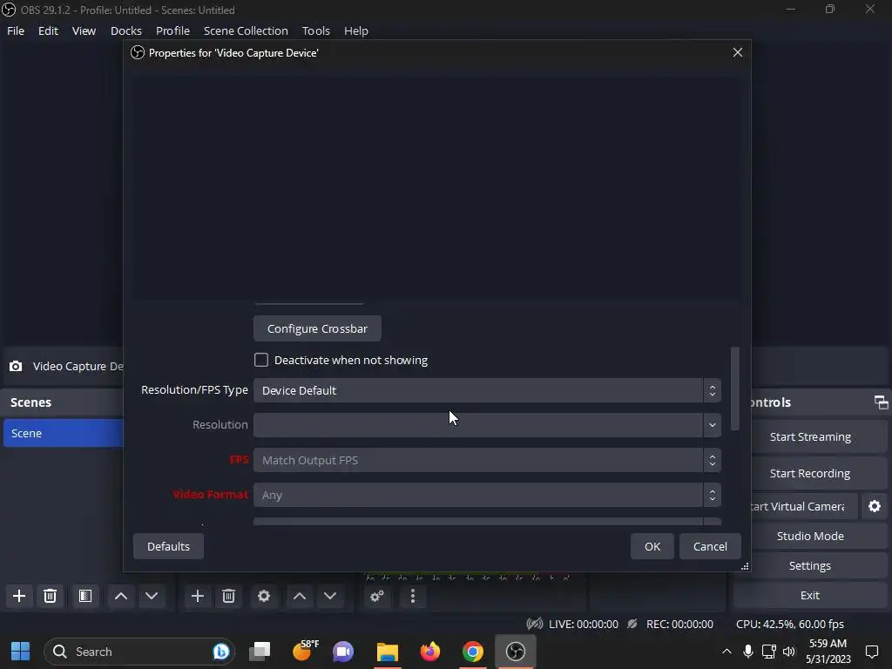Click the volume icon in system tray
This screenshot has width=892, height=669.
[x=789, y=652]
